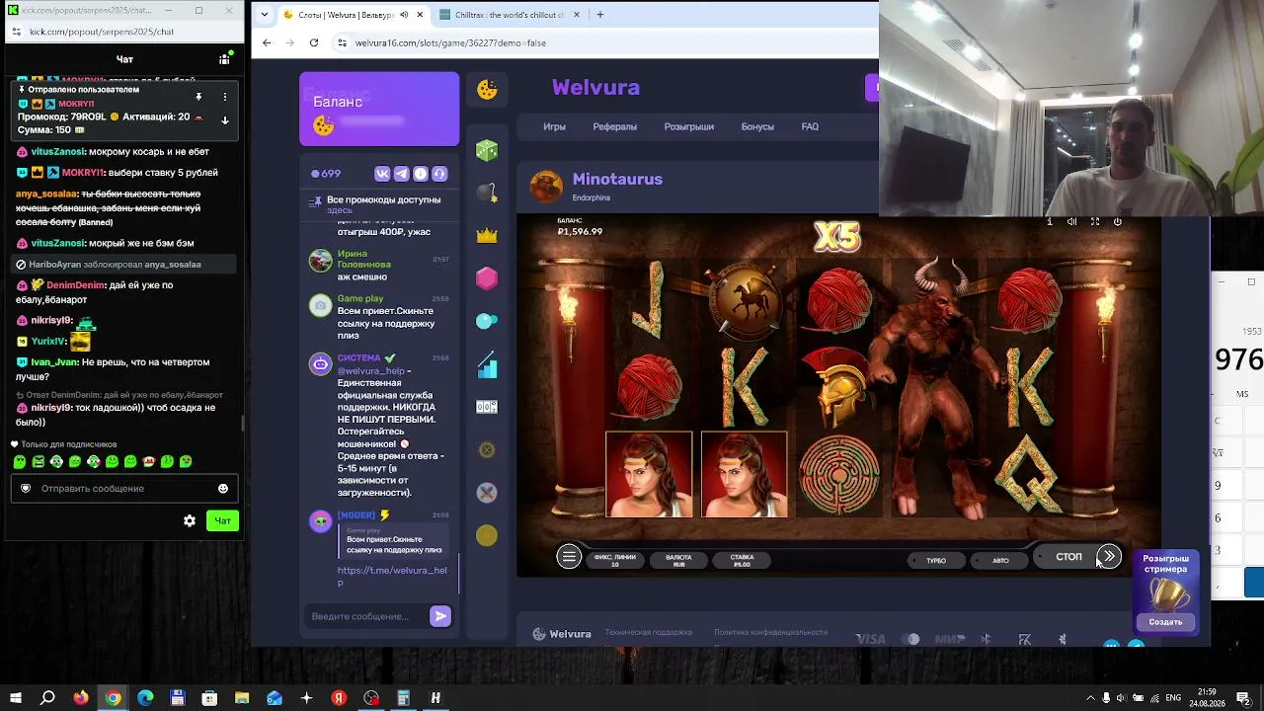
Task: Open the СТАВКА bet selector
Action: [x=742, y=560]
